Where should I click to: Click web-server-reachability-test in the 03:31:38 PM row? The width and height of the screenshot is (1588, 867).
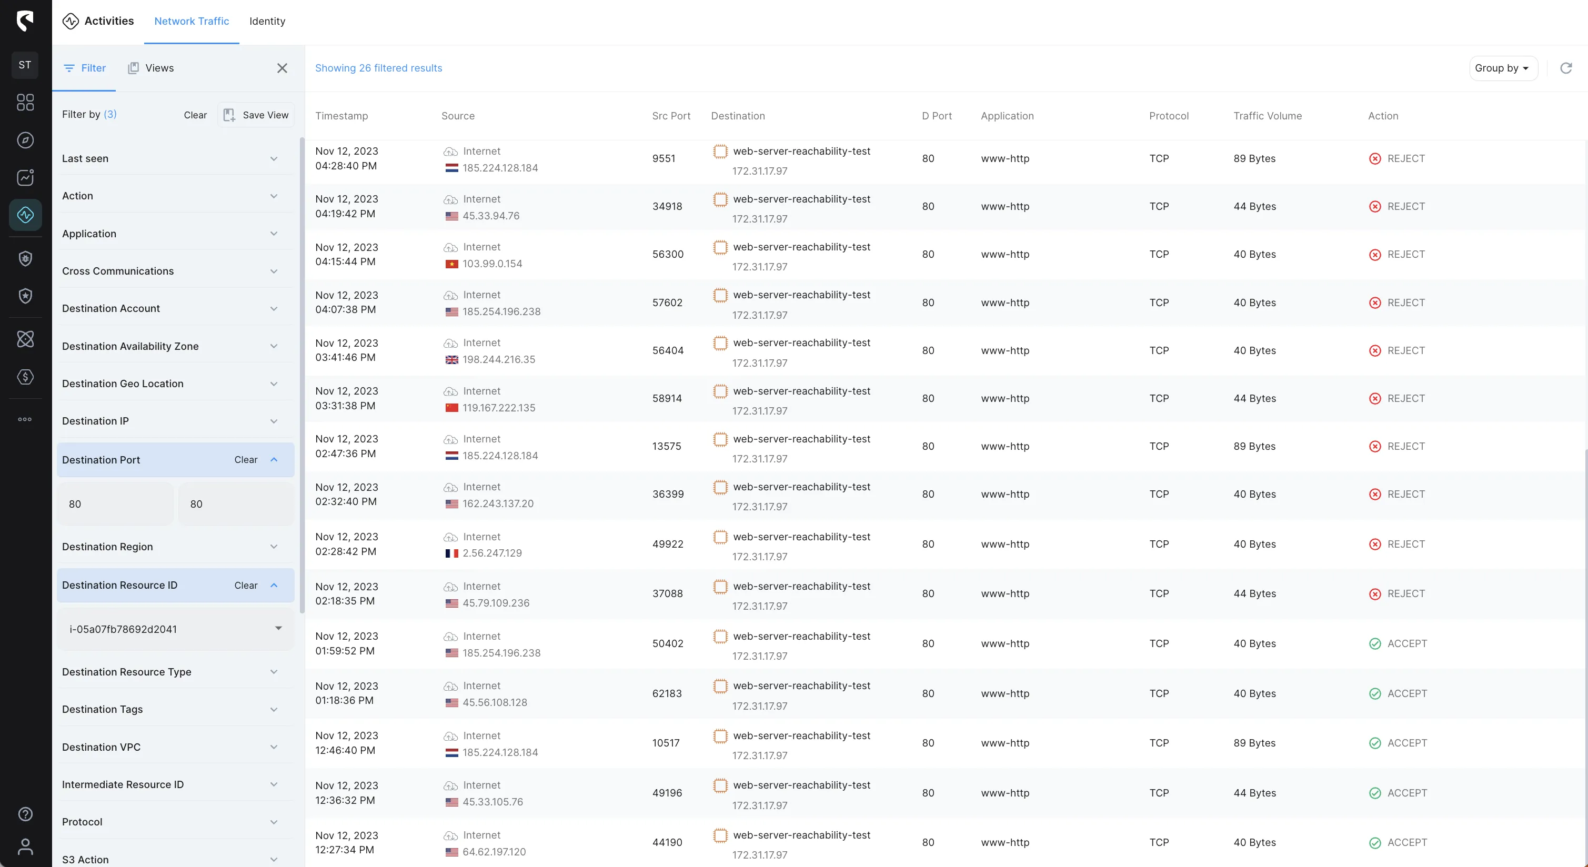point(801,391)
